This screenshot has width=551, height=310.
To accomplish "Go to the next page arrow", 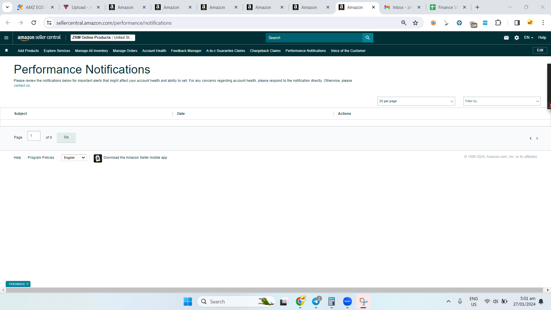I will [x=537, y=138].
